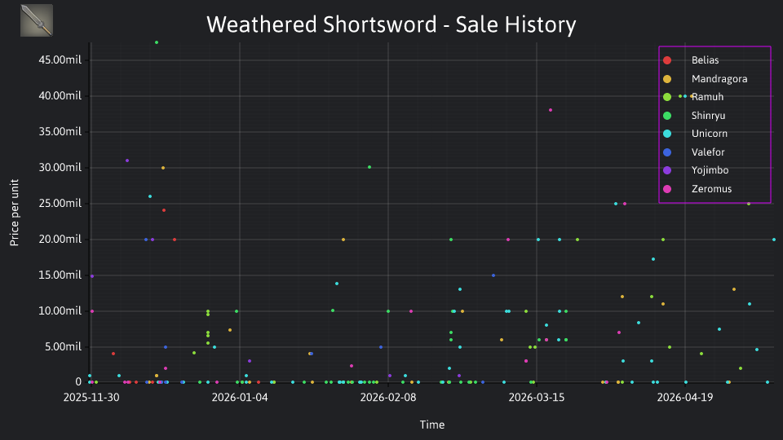Hide the Unicorn legend entry
This screenshot has height=440, width=783.
(695, 134)
